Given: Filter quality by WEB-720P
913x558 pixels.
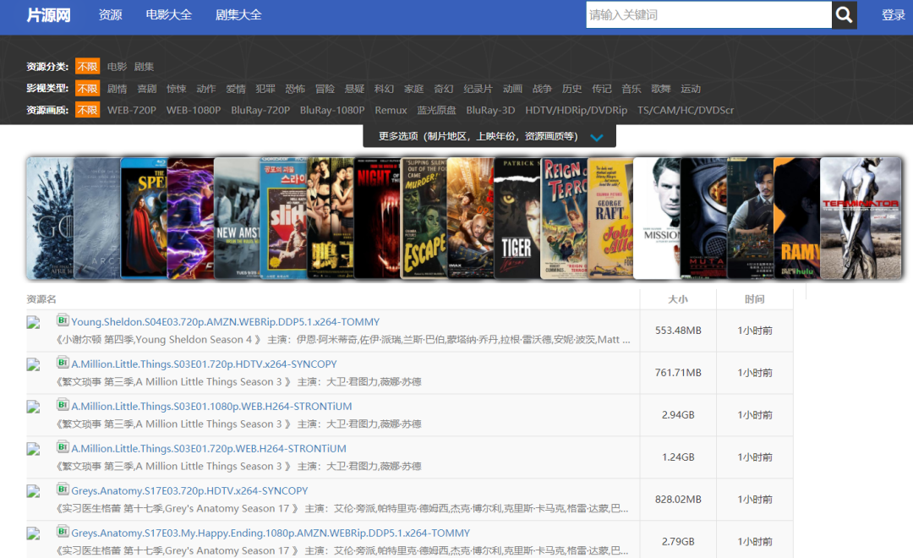Looking at the screenshot, I should (x=132, y=110).
